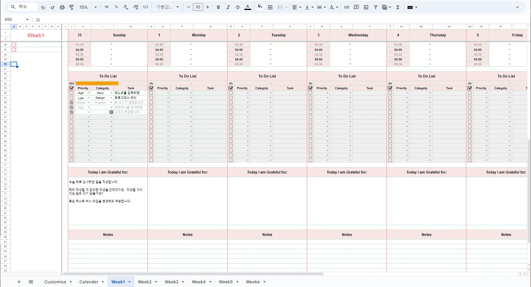531x287 pixels.
Task: Toggle Thursday's header select-all checkbox
Action: (x=390, y=88)
